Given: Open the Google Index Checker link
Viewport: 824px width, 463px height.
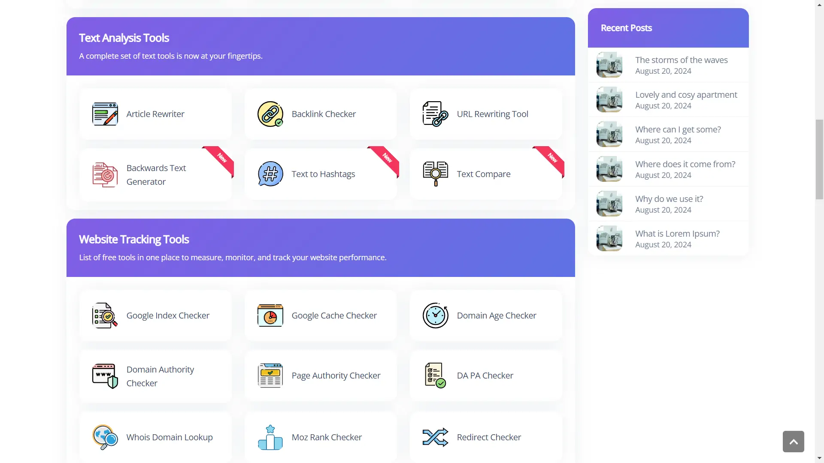Looking at the screenshot, I should (168, 316).
